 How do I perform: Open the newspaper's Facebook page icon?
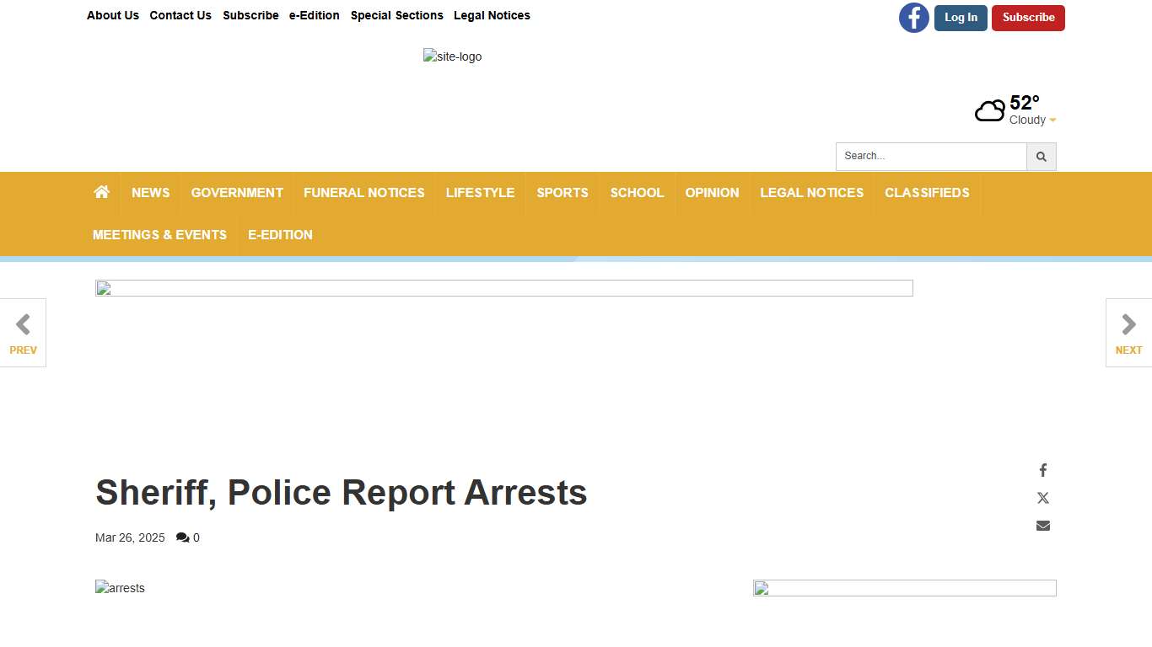(914, 18)
